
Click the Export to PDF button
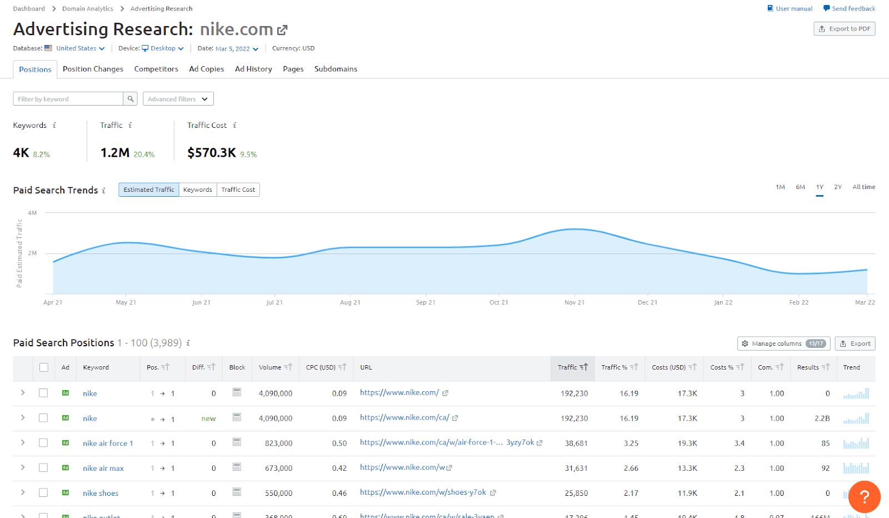click(844, 28)
